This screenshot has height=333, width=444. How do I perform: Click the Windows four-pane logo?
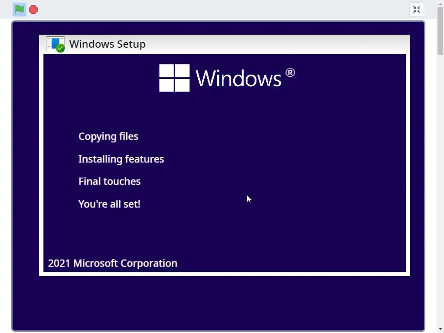pos(174,78)
